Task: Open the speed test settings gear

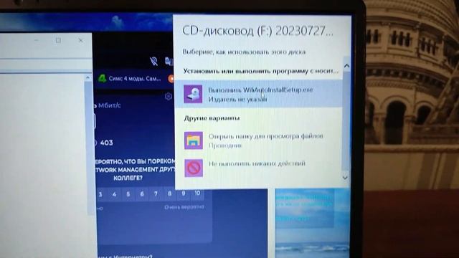Action: pyautogui.click(x=169, y=96)
